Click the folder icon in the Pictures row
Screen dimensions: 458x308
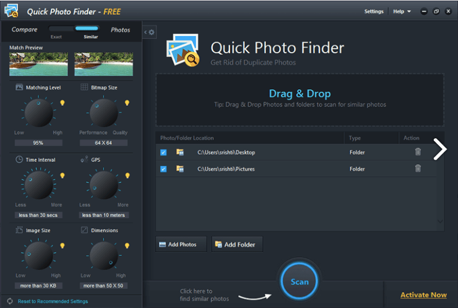[x=180, y=168]
